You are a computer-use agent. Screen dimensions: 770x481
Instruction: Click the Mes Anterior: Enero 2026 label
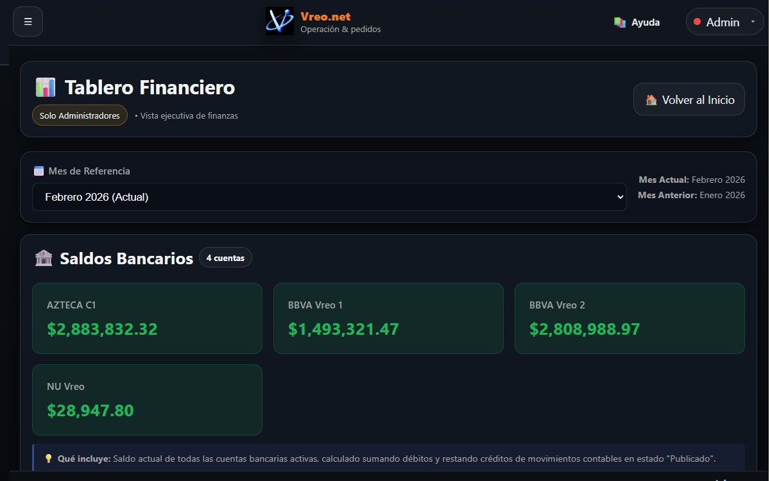coord(692,195)
